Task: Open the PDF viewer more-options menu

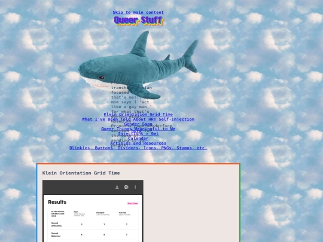Action: (x=135, y=187)
